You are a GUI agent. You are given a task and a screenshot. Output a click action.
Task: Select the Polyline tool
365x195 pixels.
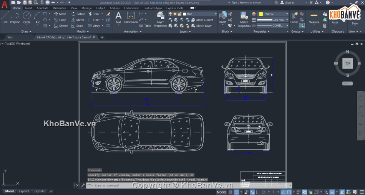coord(15,17)
